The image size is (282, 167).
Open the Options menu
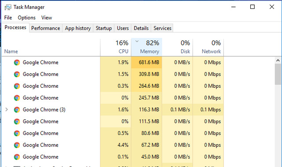(x=26, y=18)
